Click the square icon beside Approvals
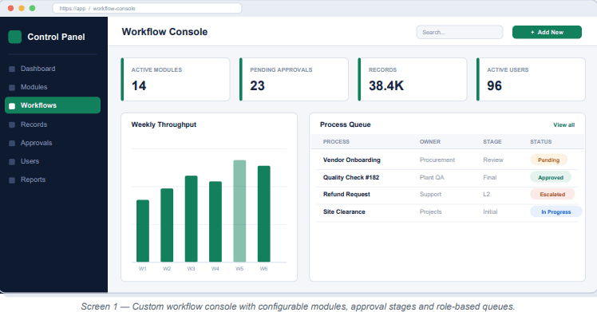597x312 pixels. coord(12,143)
